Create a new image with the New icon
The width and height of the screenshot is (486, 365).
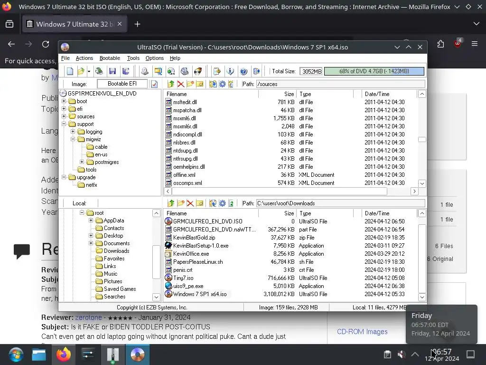click(x=70, y=71)
